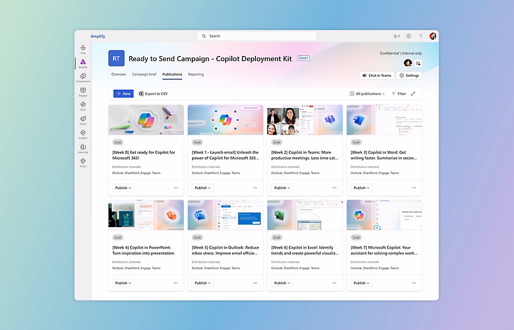The image size is (514, 330).
Task: Open Glint from the sidebar
Action: pyautogui.click(x=83, y=106)
